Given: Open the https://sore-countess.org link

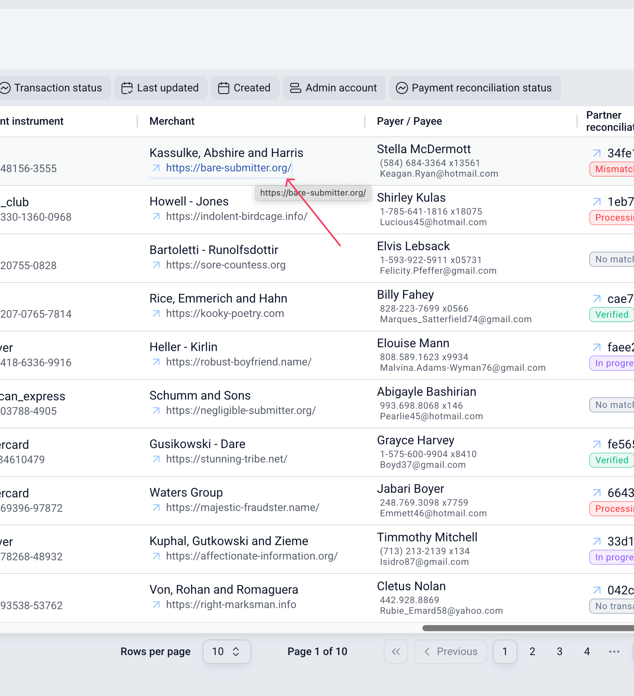Looking at the screenshot, I should (226, 265).
